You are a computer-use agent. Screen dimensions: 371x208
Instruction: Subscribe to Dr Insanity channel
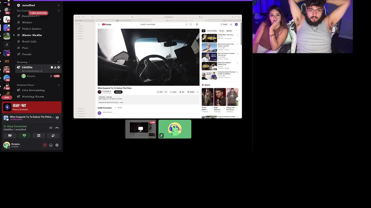coord(118,92)
